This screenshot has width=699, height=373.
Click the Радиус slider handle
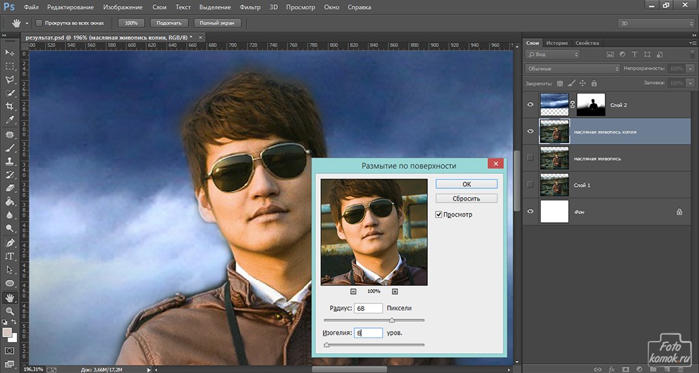coord(392,320)
